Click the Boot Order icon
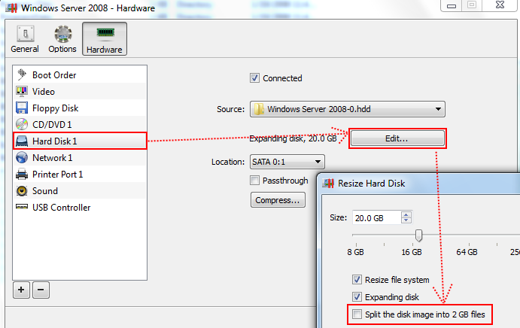 (22, 74)
